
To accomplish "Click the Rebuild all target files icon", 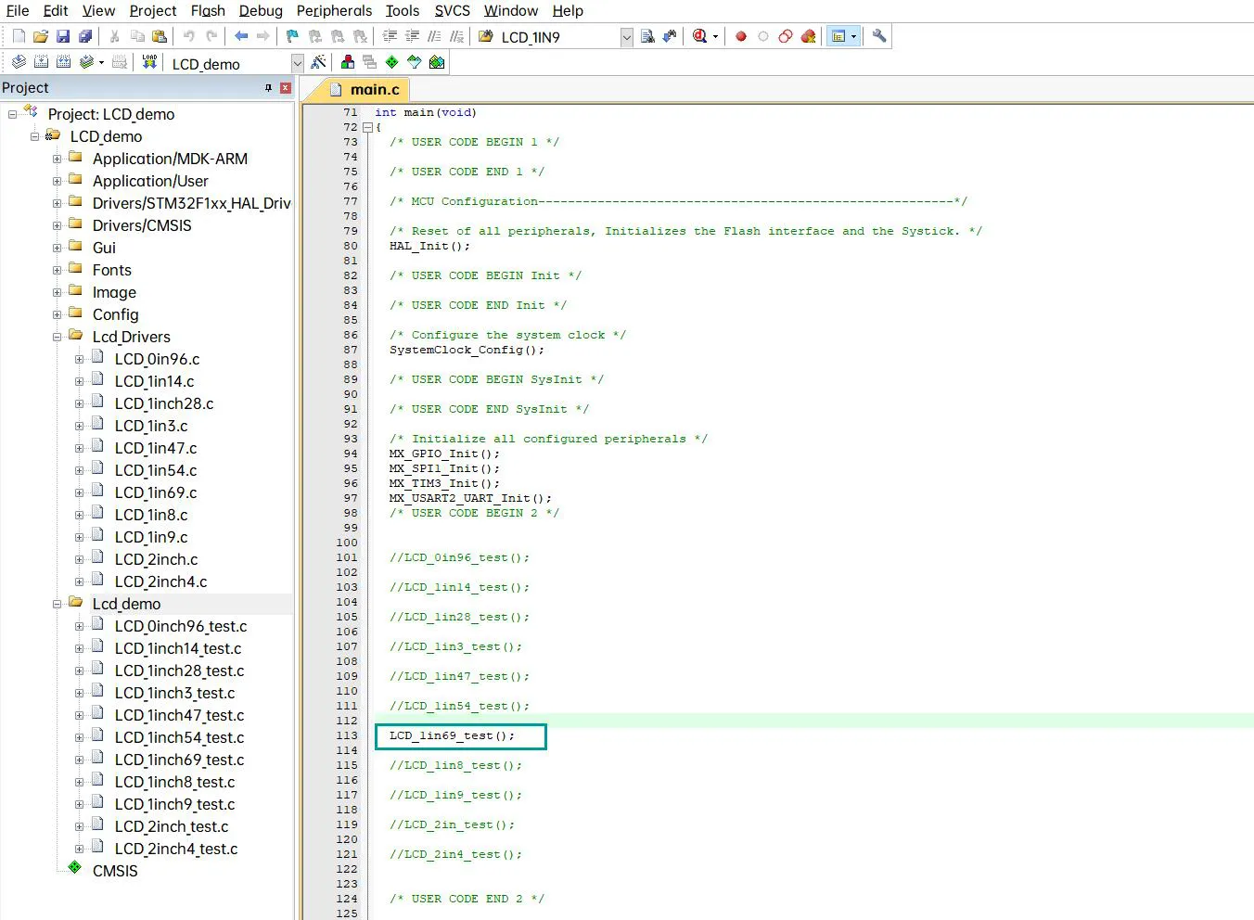I will coord(63,62).
